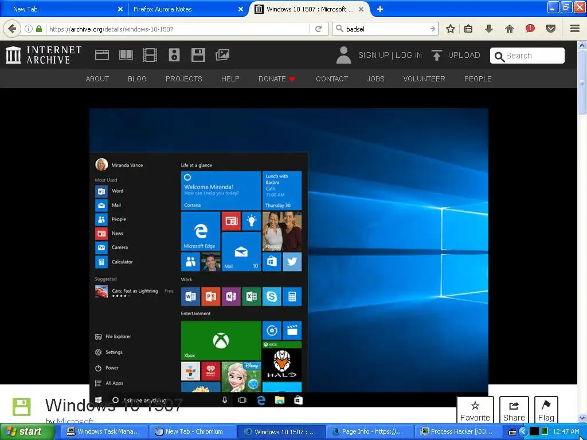Open the JOBS menu item
Screen dimensions: 587x440
pyautogui.click(x=375, y=79)
